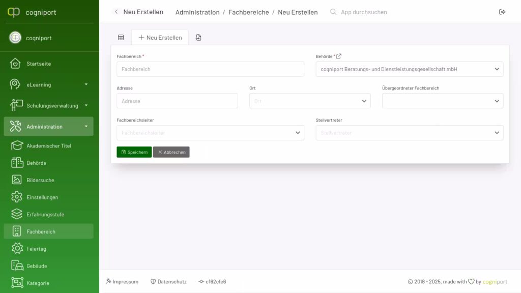
Task: Click the Bildersuche image icon
Action: [17, 180]
